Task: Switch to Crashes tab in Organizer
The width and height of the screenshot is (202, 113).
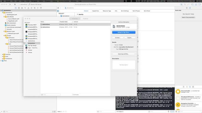Action: [x=86, y=19]
